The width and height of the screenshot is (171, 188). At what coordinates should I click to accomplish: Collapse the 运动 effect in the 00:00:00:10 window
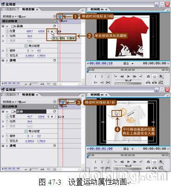click(7, 26)
